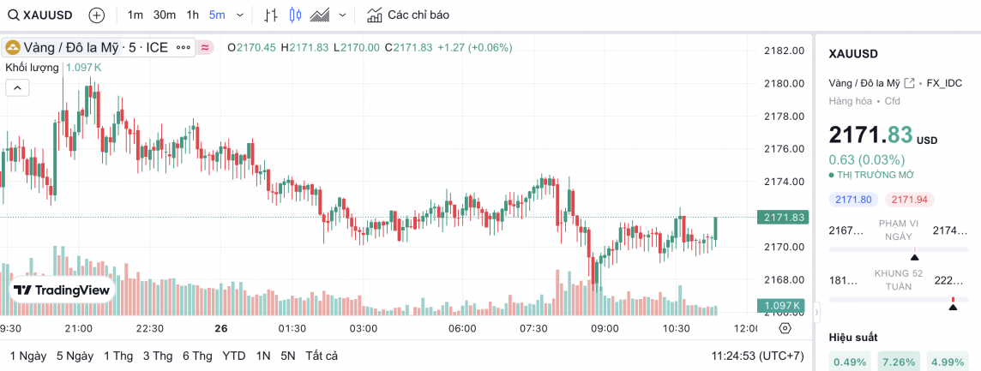981x371 pixels.
Task: Click the pink wave icon beside the legend
Action: (x=206, y=48)
